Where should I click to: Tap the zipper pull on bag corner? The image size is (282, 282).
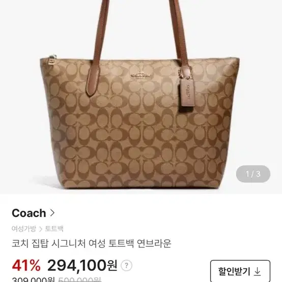52,60
